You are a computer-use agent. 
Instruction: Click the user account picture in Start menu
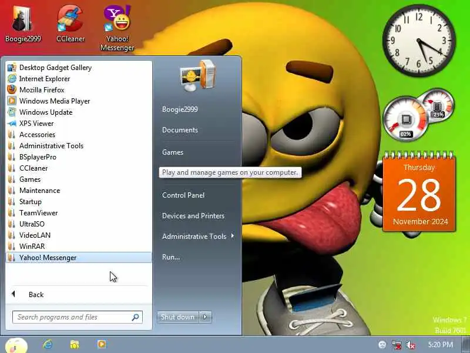198,76
